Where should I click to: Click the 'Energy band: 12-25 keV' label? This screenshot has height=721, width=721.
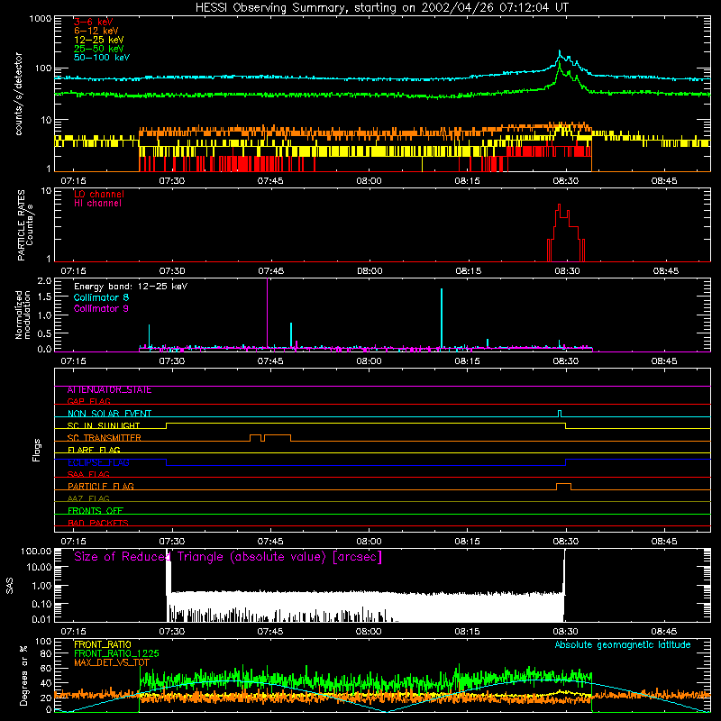(131, 287)
